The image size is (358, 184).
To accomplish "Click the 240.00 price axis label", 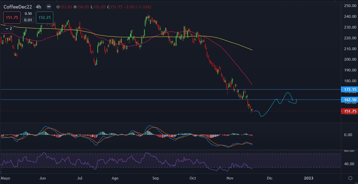I will click(350, 16).
